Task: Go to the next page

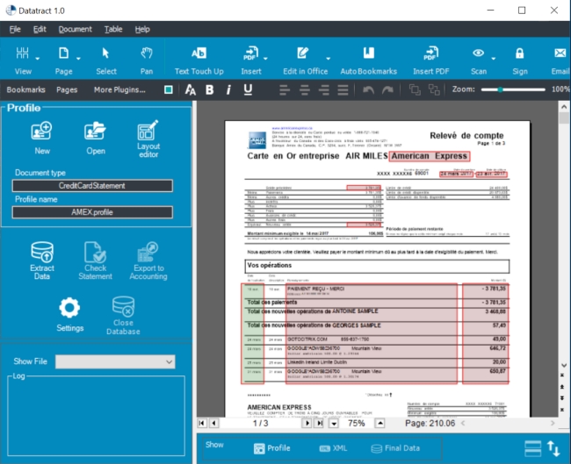Action: (307, 424)
